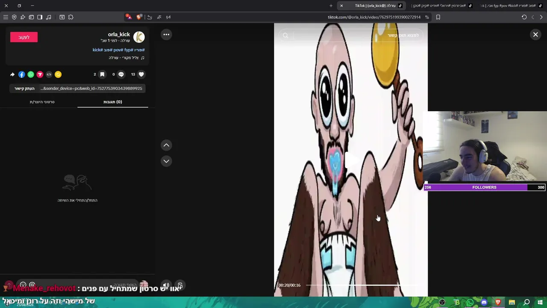Screen dimensions: 547x308
Task: Go forward with the right arrow
Action: pyautogui.click(x=541, y=17)
